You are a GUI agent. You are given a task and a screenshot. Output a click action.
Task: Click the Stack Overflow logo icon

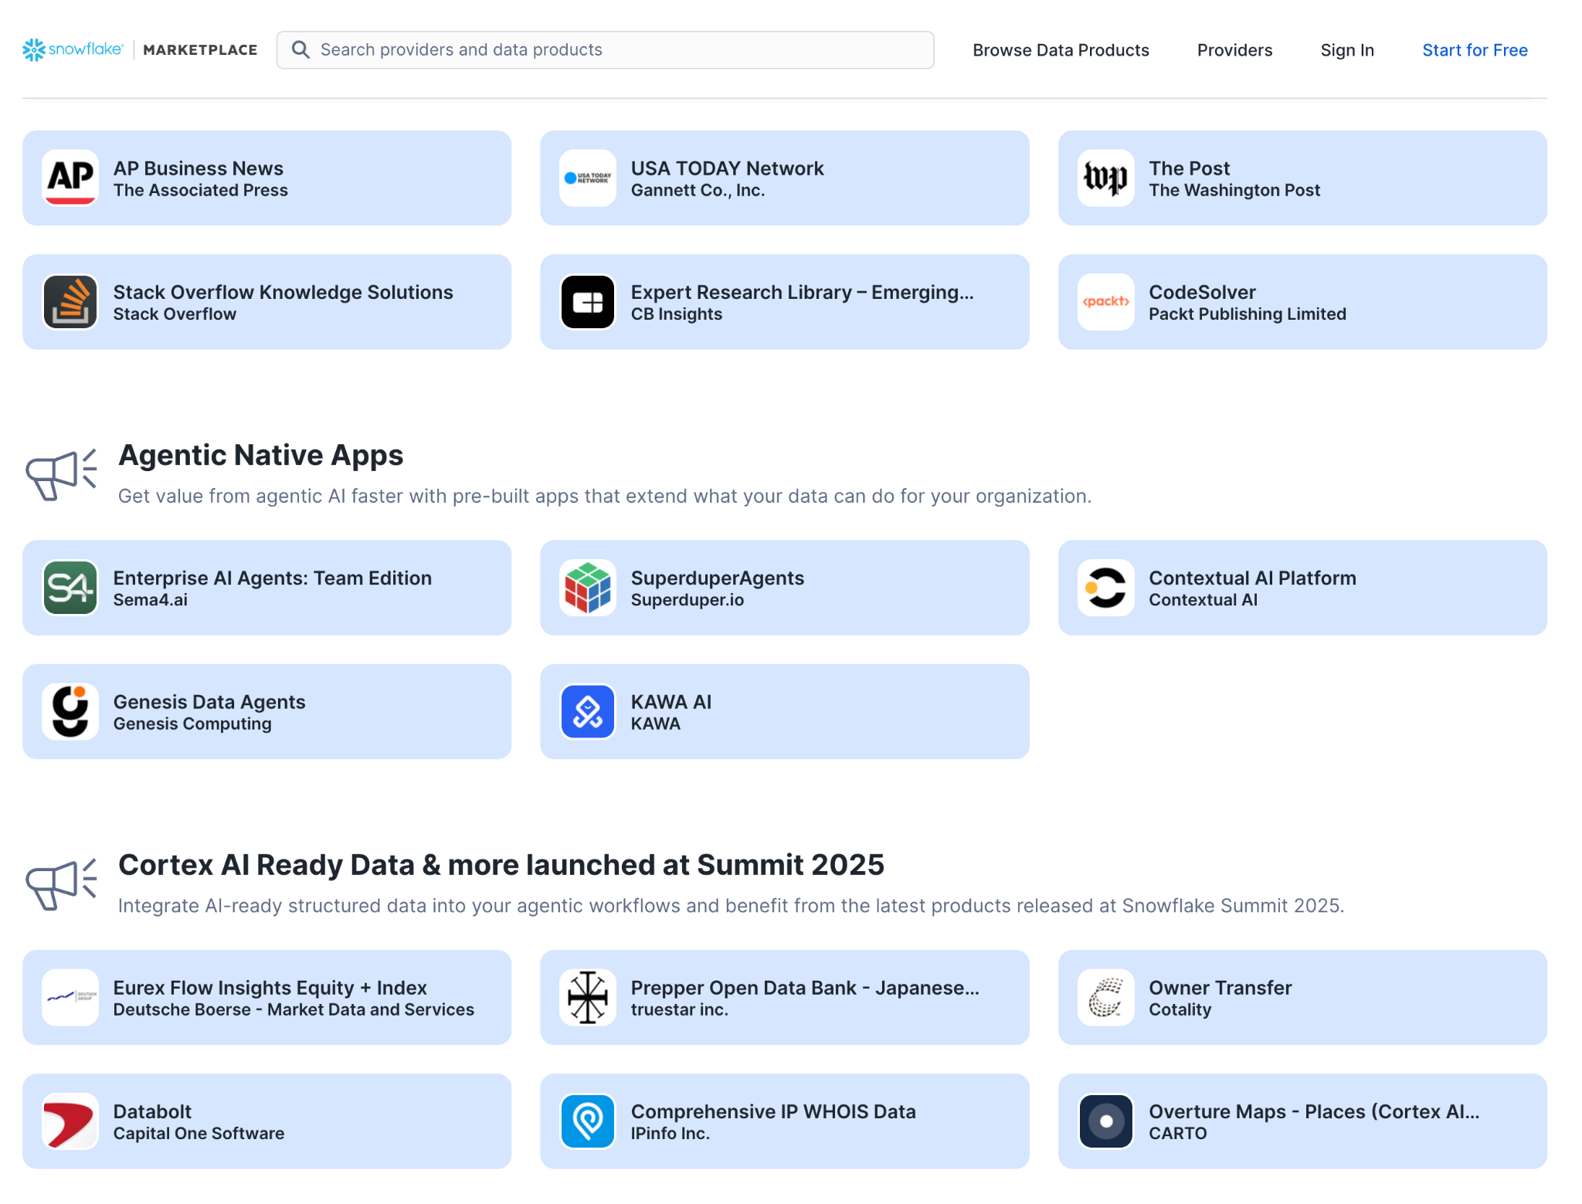pyautogui.click(x=70, y=302)
